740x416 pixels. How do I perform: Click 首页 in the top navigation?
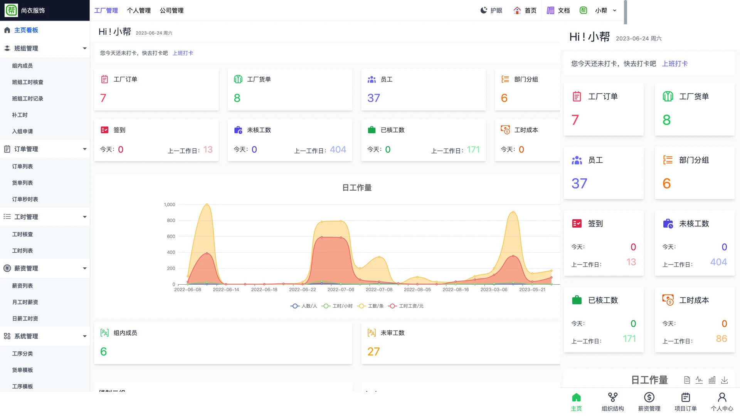pos(530,10)
